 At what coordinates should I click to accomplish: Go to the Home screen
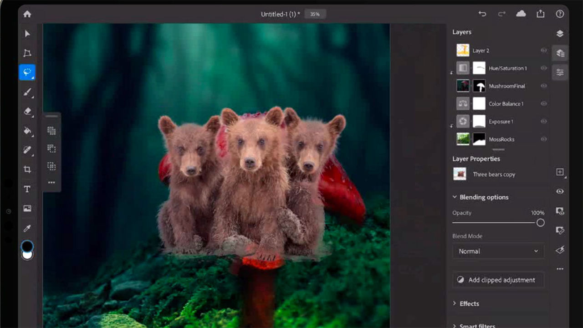(x=27, y=14)
